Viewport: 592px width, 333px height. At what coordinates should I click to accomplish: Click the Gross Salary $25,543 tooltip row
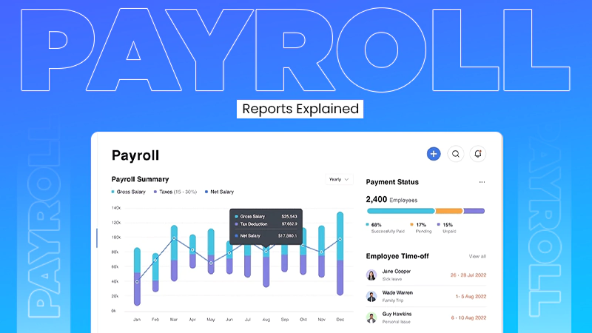click(x=266, y=216)
